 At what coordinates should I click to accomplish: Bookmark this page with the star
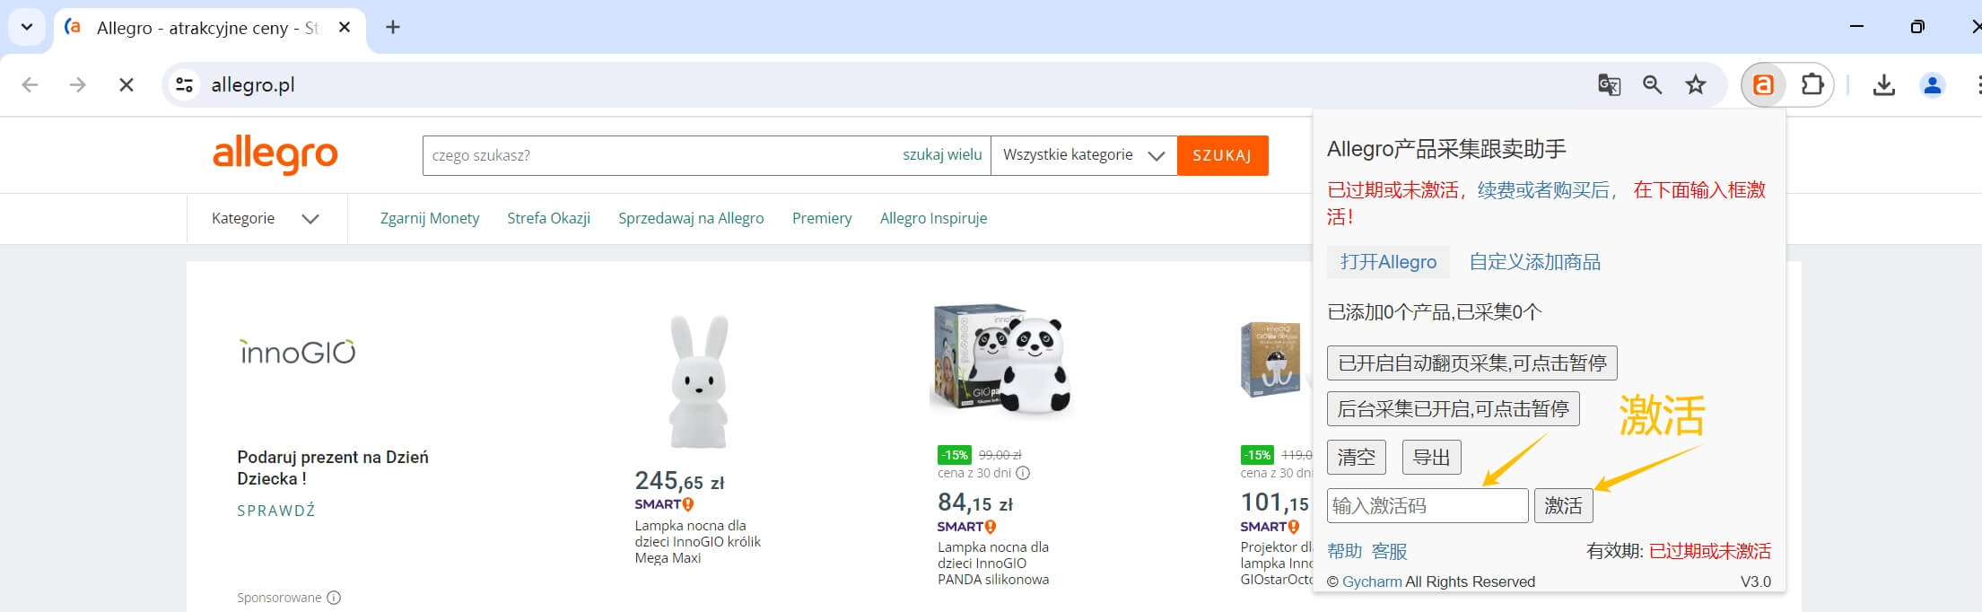(1696, 85)
